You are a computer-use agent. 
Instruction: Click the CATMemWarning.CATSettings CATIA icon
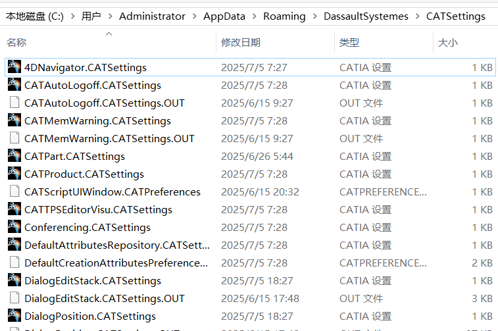click(x=14, y=120)
